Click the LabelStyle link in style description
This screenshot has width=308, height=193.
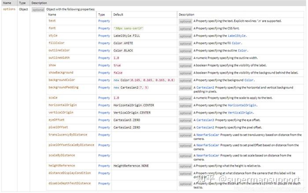237,36
